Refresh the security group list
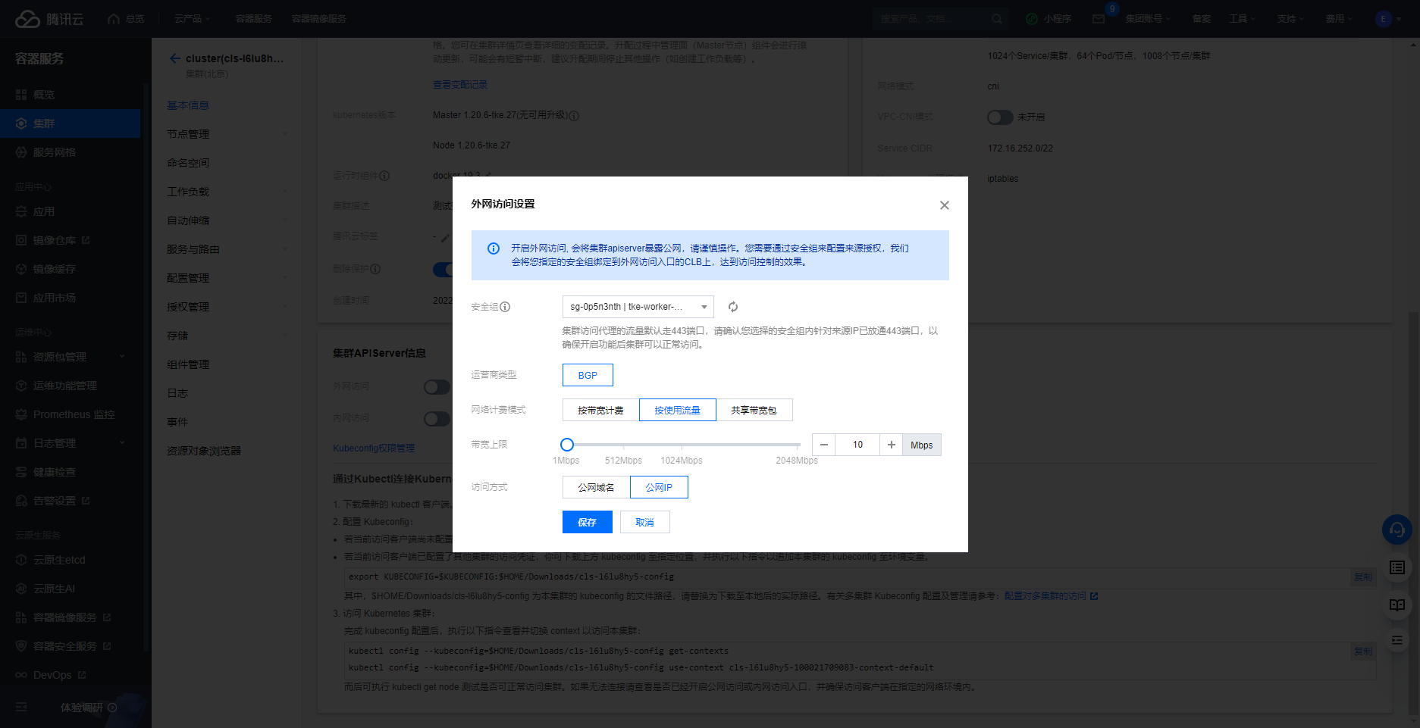This screenshot has width=1420, height=728. tap(733, 307)
